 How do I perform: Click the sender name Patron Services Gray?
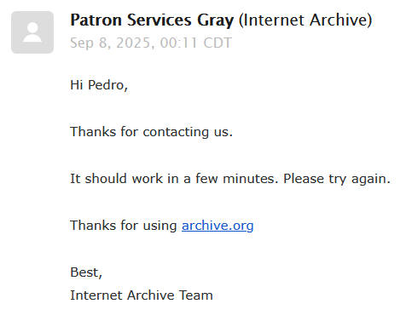click(152, 20)
